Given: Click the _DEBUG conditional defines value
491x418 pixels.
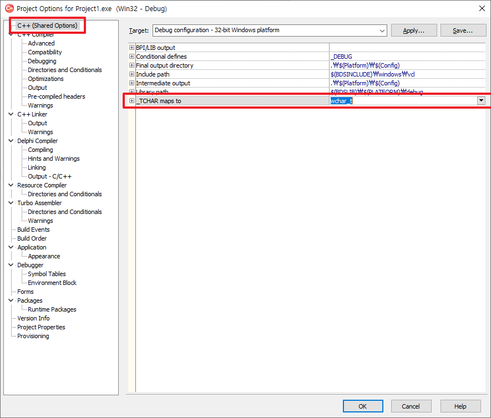Looking at the screenshot, I should pyautogui.click(x=341, y=57).
